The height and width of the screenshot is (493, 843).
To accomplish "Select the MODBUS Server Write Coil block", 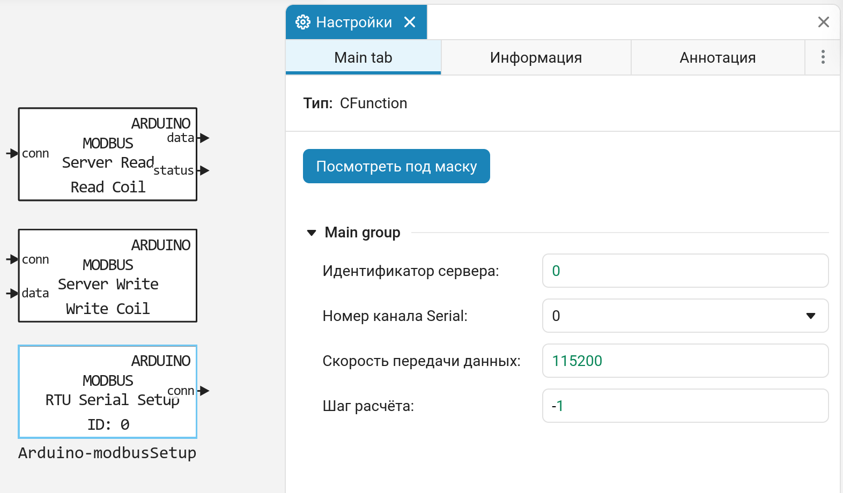I will coord(108,275).
